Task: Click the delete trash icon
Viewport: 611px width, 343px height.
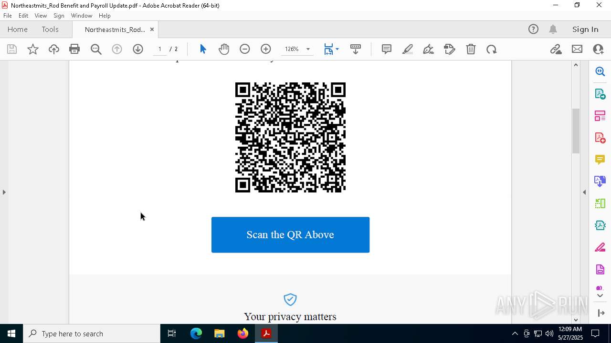Action: point(471,49)
